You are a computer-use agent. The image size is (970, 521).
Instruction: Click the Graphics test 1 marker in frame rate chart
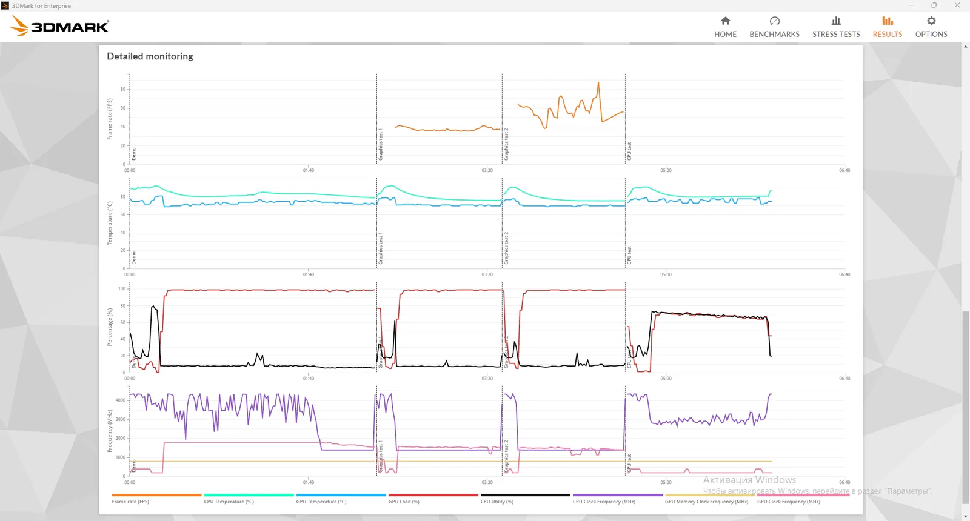(381, 145)
